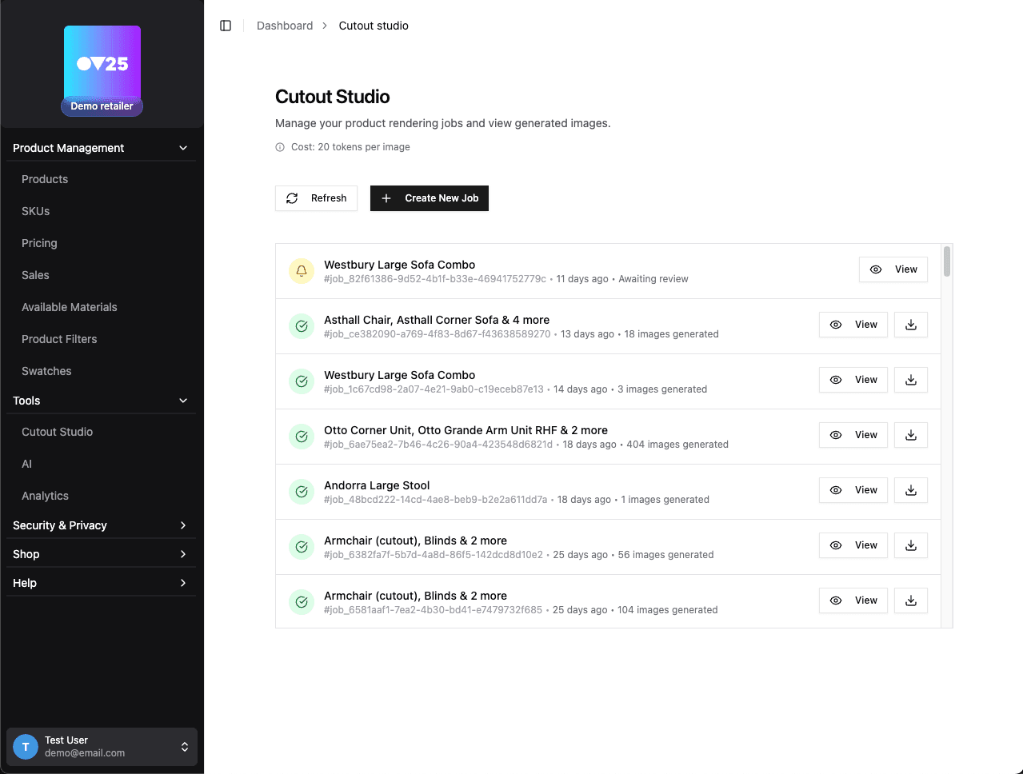The height and width of the screenshot is (774, 1023).
Task: Click the eye icon on Andorra Large Stool View button
Action: tap(835, 490)
